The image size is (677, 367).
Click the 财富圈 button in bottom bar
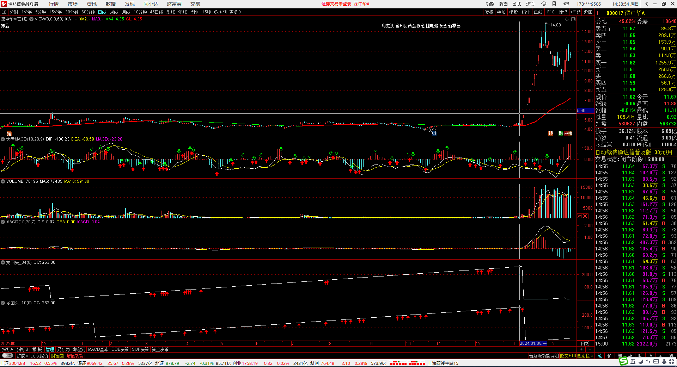coord(57,356)
